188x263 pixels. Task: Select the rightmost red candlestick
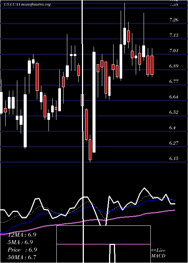[152, 65]
